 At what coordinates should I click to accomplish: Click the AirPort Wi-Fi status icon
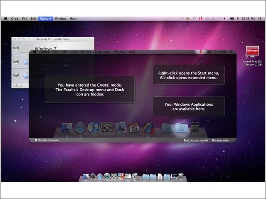coord(219,19)
